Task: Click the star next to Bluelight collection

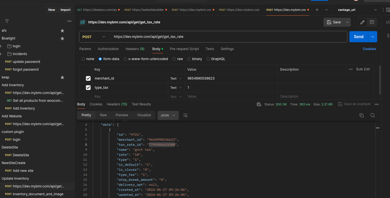Action: coord(62,38)
